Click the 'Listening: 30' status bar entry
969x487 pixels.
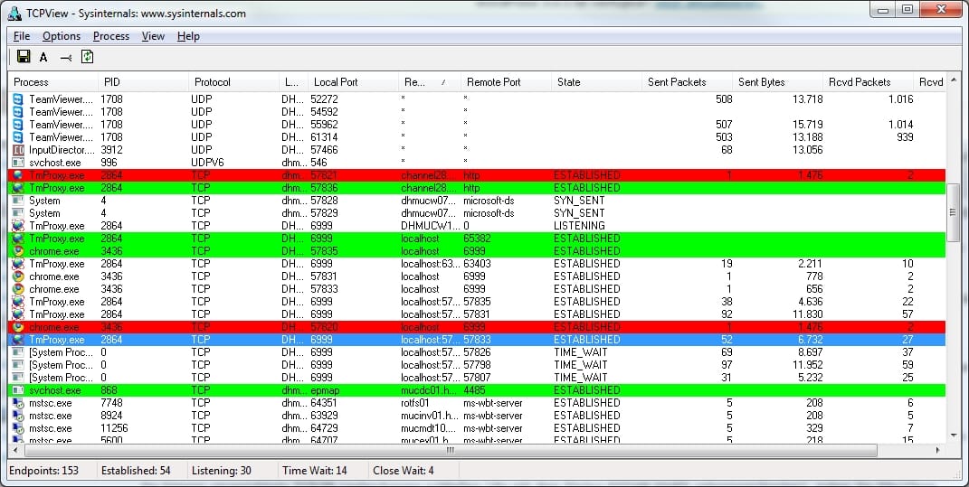(x=222, y=471)
